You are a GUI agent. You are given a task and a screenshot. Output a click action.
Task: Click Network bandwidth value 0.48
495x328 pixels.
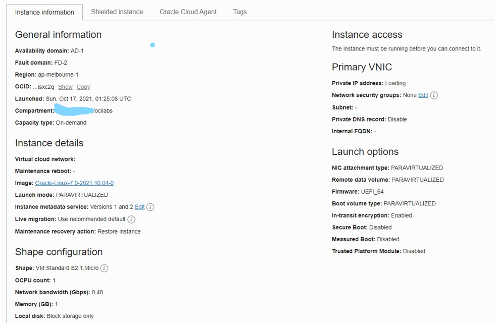(97, 292)
